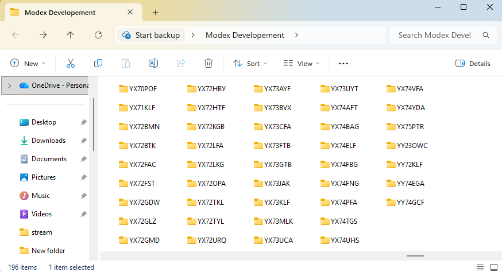The width and height of the screenshot is (502, 272).
Task: Open a new File Explorer tab
Action: 155,12
